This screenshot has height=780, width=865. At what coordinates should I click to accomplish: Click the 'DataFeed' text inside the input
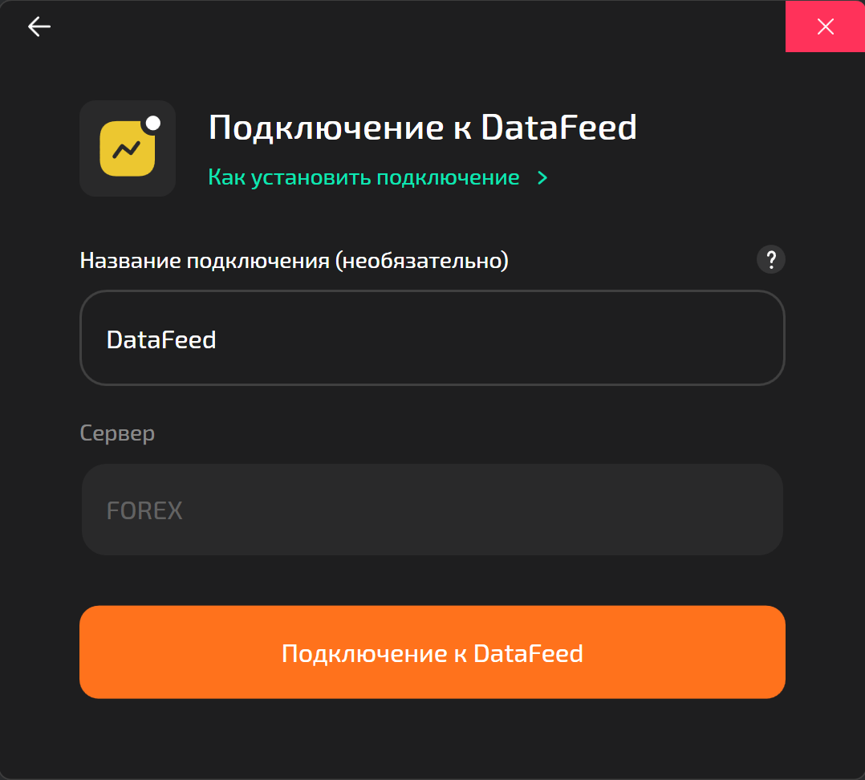(161, 339)
